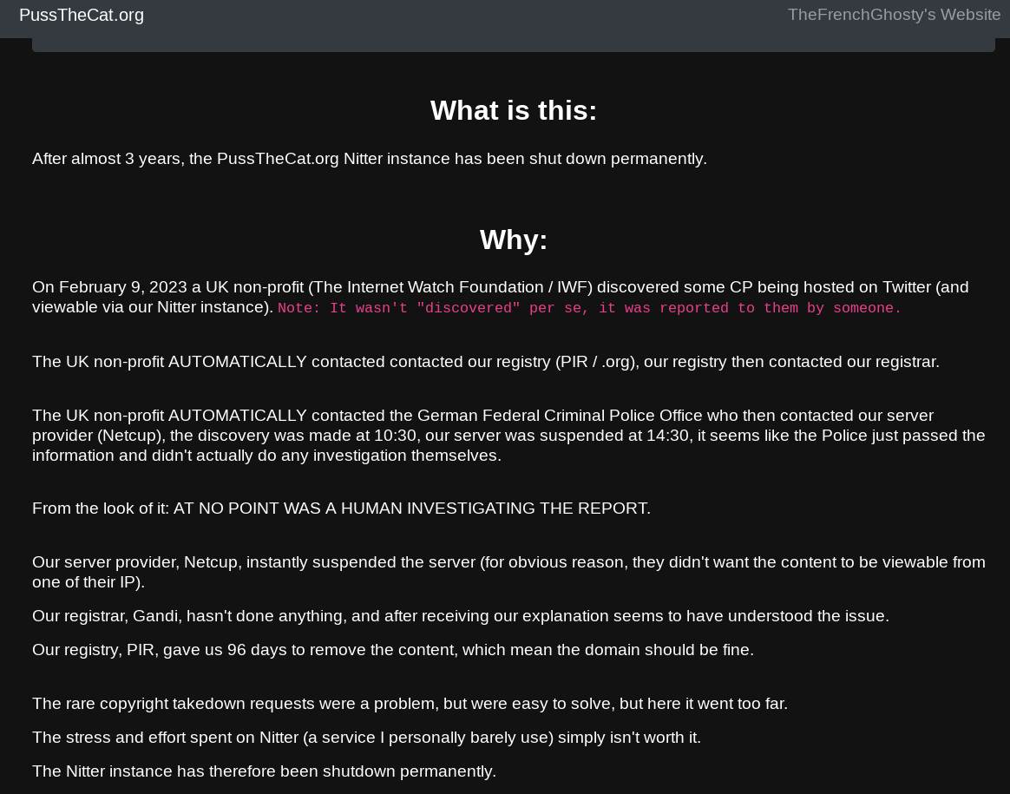Click the line mentioning registry PIR / .org
This screenshot has width=1010, height=794.
pyautogui.click(x=486, y=362)
